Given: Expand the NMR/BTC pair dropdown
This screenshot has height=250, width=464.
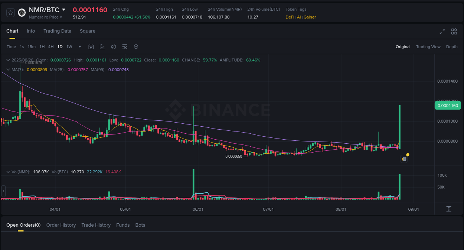Looking at the screenshot, I should click(x=63, y=10).
